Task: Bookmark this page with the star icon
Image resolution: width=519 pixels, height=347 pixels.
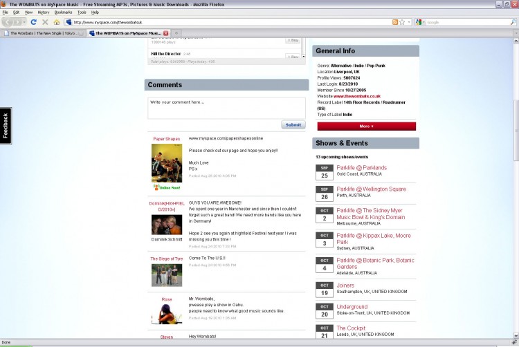Action: 402,22
